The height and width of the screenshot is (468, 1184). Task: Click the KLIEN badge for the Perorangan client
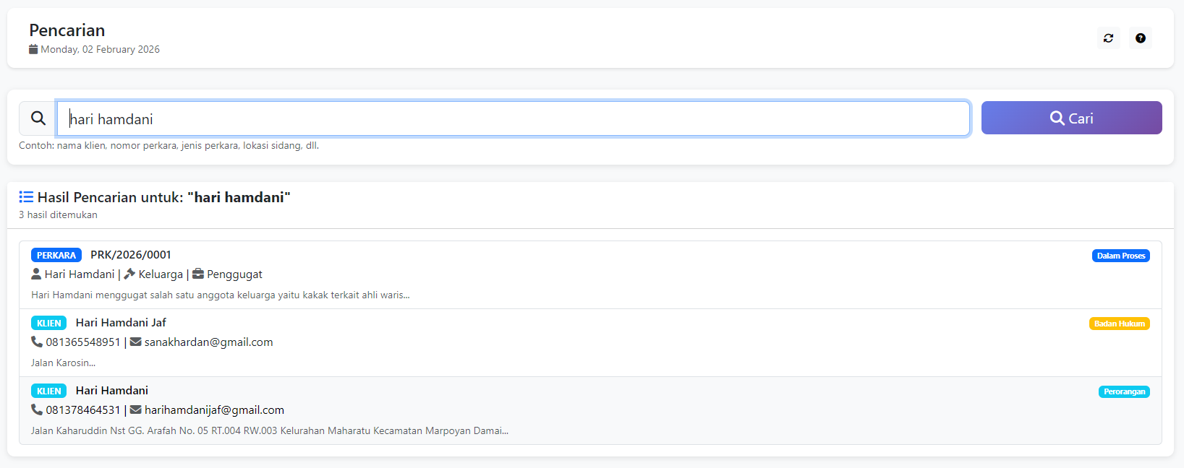pyautogui.click(x=48, y=391)
